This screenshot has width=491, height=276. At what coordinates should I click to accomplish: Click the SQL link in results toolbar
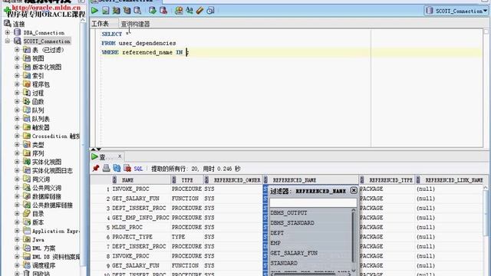(x=138, y=169)
